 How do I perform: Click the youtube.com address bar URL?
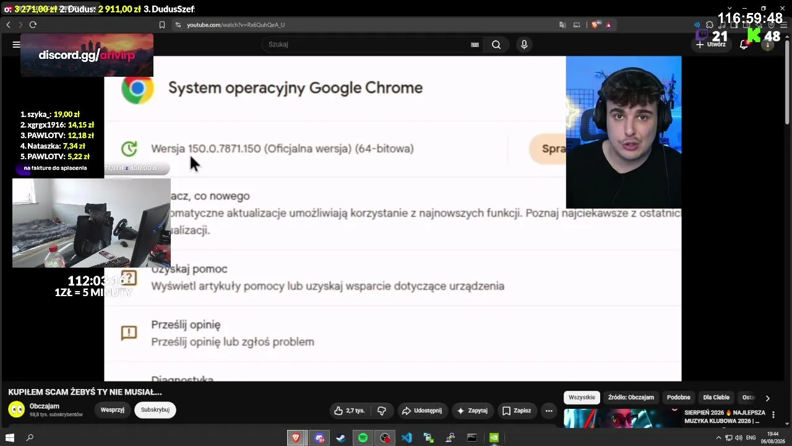[236, 25]
